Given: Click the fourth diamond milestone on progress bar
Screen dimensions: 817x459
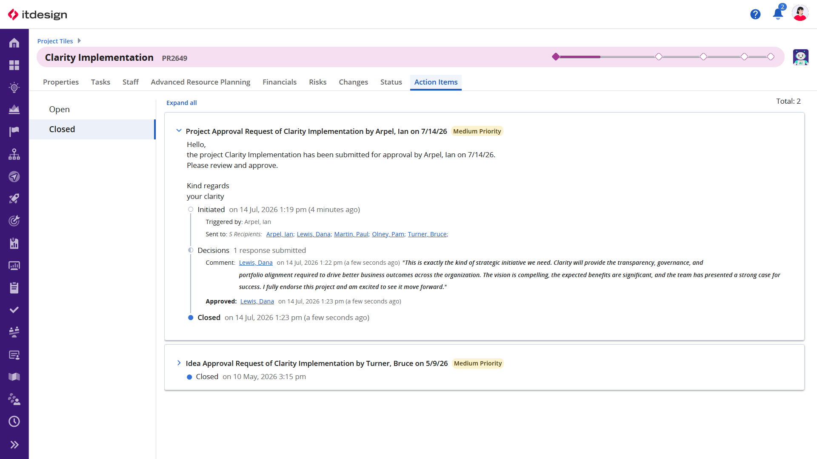Looking at the screenshot, I should (744, 57).
